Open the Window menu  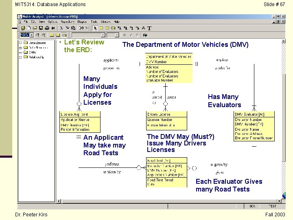[x=105, y=22]
